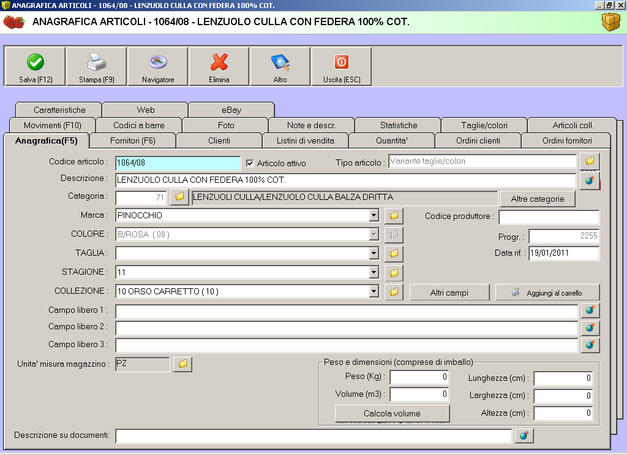Click the Altre categorie button
This screenshot has width=627, height=455.
(x=538, y=199)
